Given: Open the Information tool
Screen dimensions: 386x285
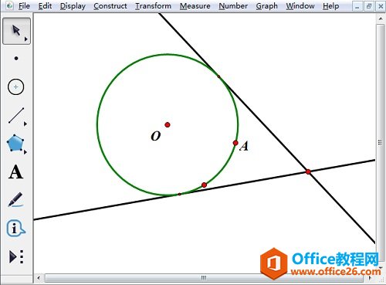Looking at the screenshot, I should pos(15,228).
